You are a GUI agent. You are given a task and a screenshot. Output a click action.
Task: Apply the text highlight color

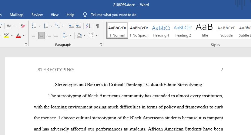coord(6,35)
